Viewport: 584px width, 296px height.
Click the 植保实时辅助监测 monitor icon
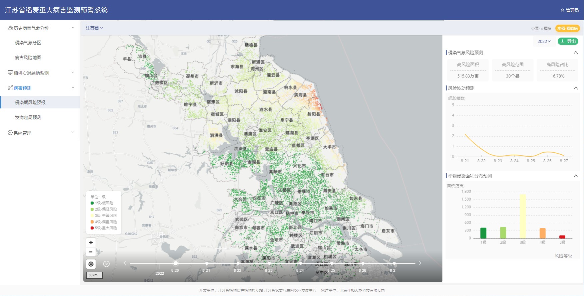point(10,73)
